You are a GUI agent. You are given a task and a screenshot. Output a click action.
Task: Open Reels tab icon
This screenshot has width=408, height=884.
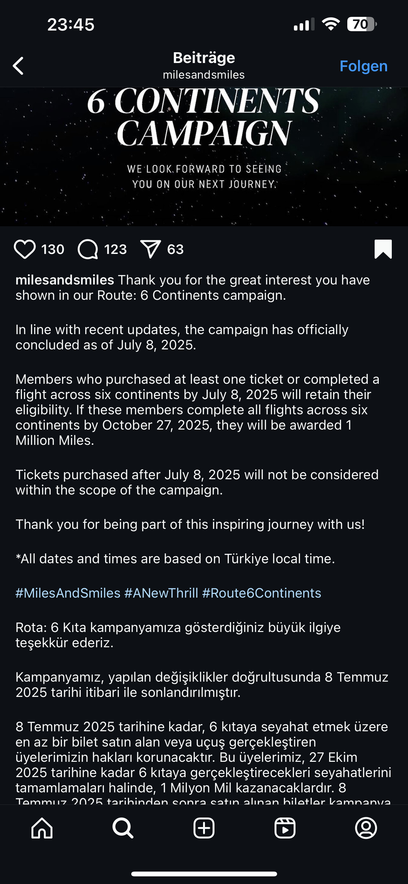point(285,828)
